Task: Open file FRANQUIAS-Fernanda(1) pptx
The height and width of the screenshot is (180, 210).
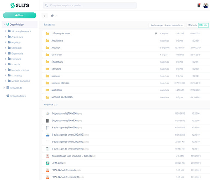Action: click(x=126, y=177)
